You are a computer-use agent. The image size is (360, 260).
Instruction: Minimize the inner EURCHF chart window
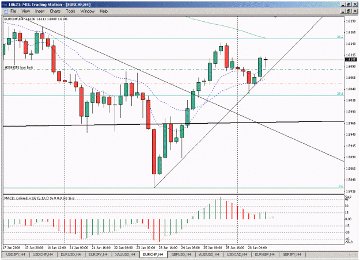click(343, 11)
